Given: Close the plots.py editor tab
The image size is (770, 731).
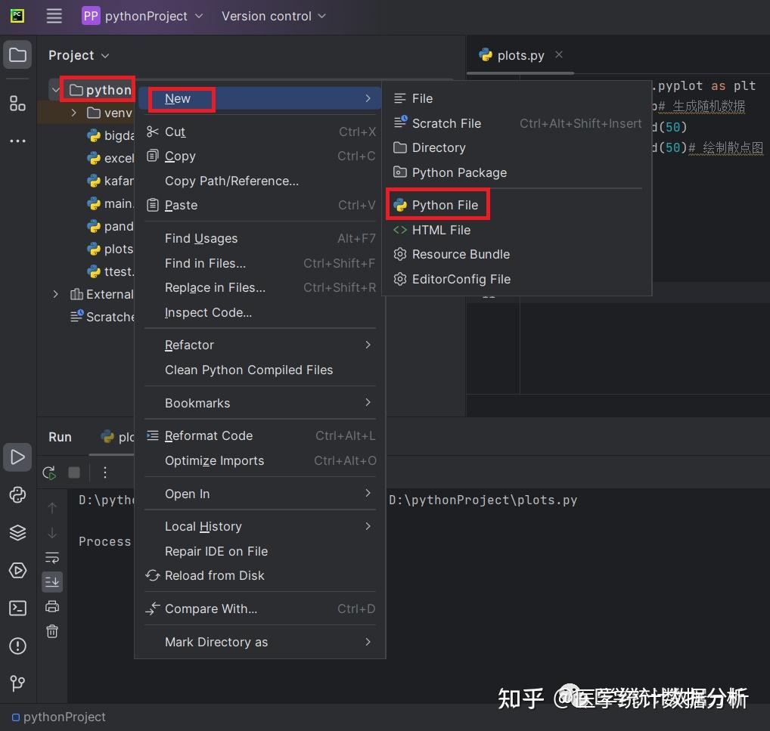Looking at the screenshot, I should click(559, 54).
